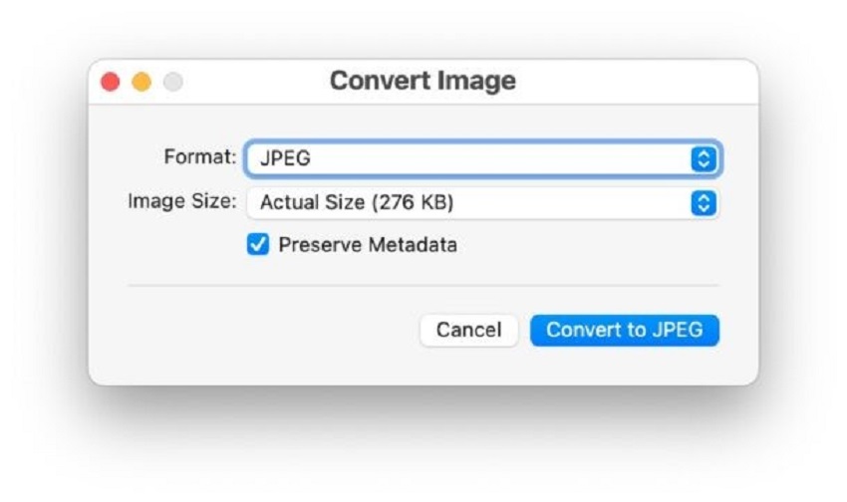Click the yellow minimize window button
The width and height of the screenshot is (847, 502).
(141, 82)
